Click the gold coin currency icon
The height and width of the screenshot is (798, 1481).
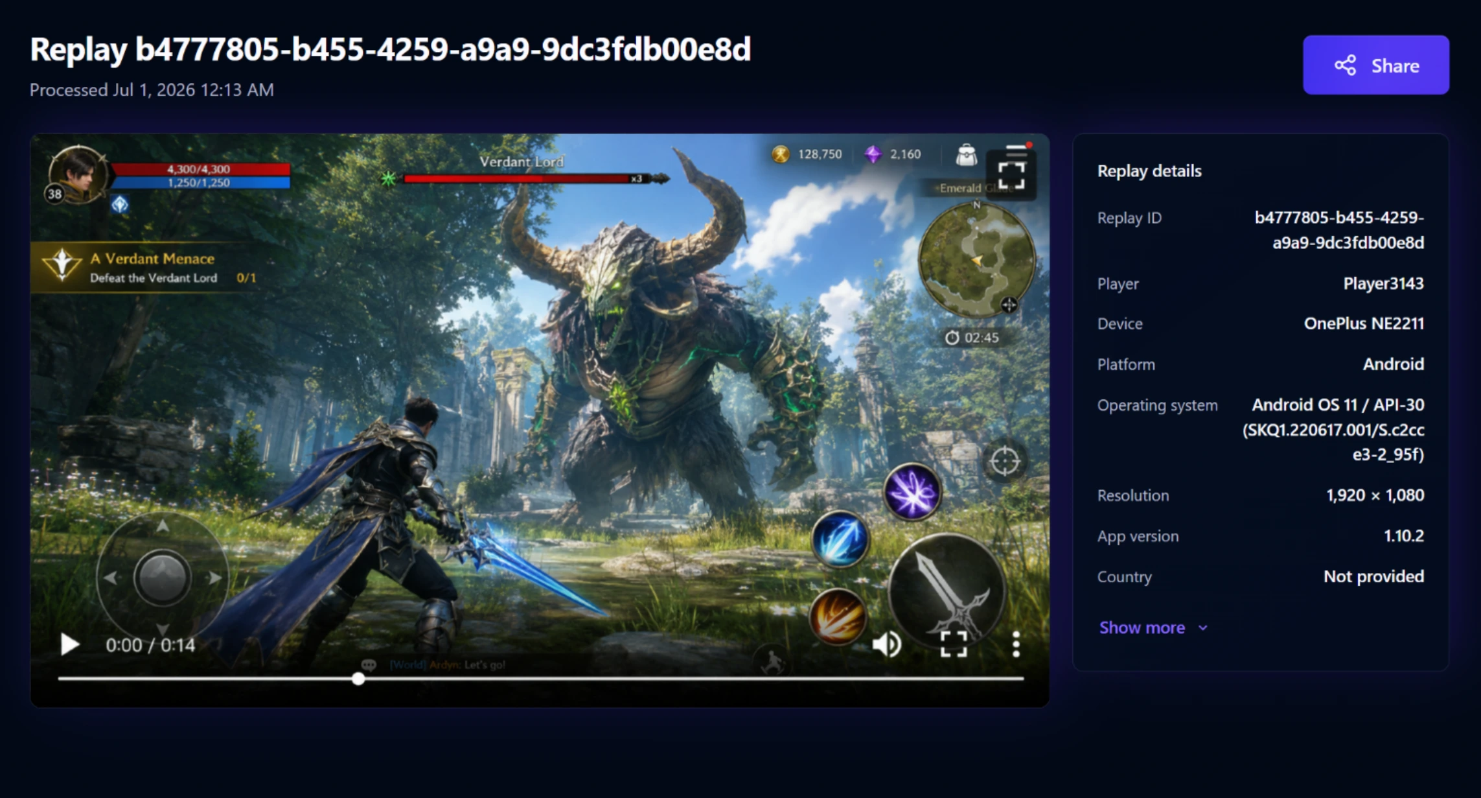pyautogui.click(x=780, y=154)
